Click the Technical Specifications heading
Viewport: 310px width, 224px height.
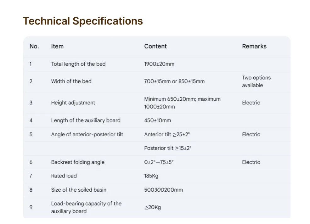pos(83,21)
